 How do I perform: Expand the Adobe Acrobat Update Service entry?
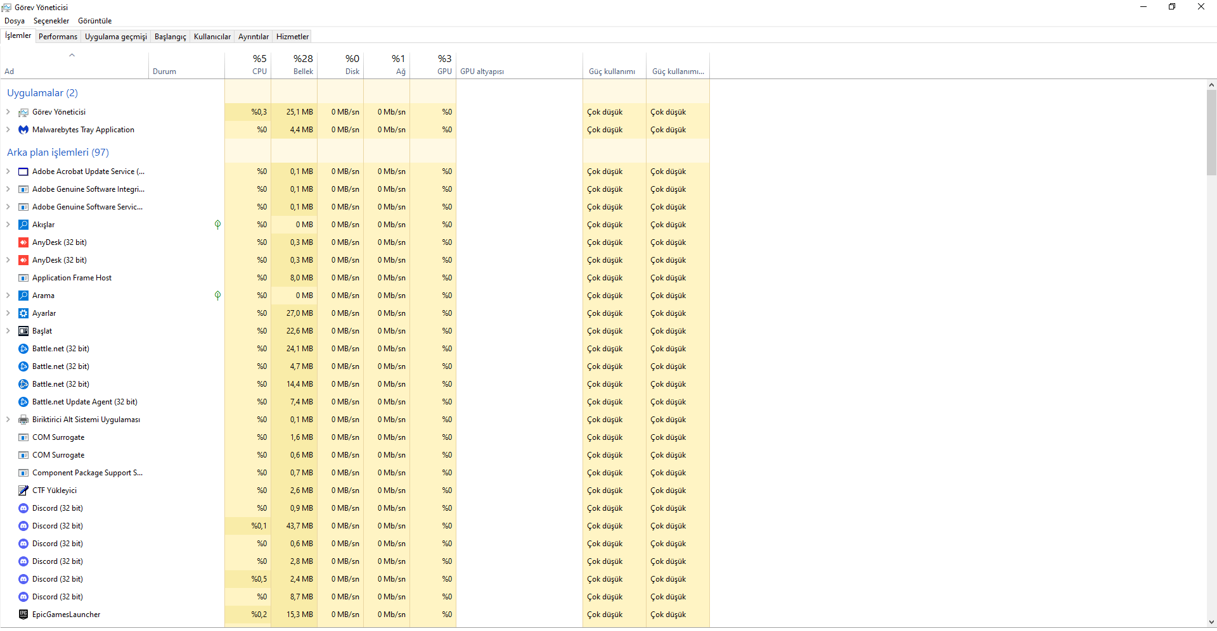[x=8, y=172]
